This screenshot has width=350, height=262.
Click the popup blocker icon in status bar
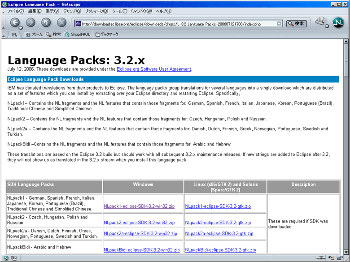(x=331, y=258)
